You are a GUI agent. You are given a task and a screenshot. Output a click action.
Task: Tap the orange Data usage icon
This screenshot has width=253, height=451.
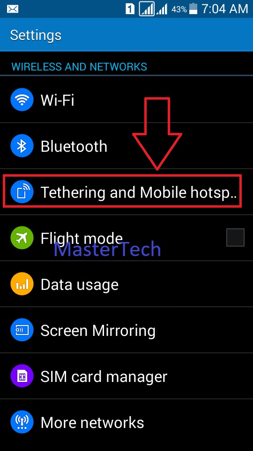click(22, 284)
